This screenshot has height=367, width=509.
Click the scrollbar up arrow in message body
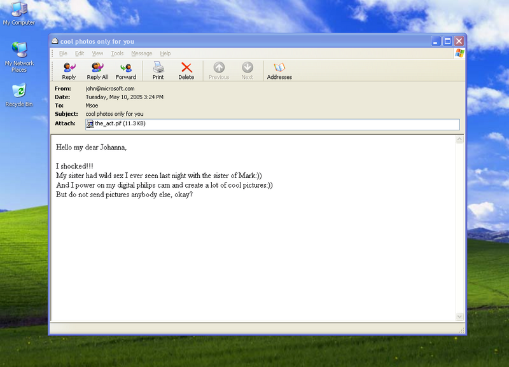(x=459, y=139)
